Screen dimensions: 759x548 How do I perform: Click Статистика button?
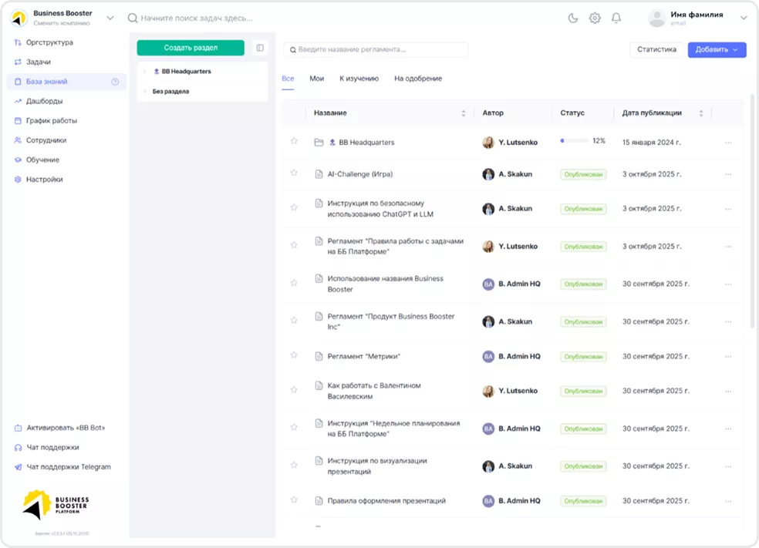[656, 49]
